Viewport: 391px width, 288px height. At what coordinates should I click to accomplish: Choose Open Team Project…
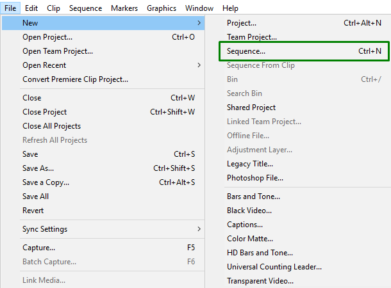coord(103,51)
